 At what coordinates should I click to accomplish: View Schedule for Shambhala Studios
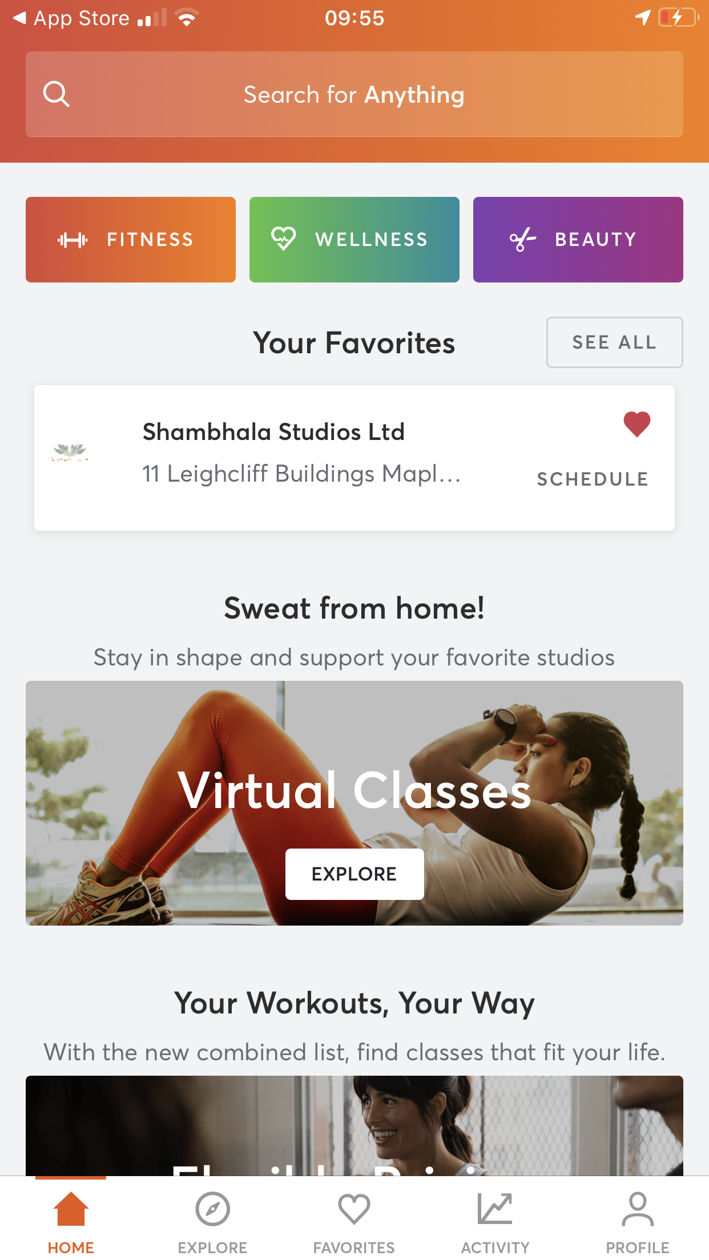pos(593,479)
